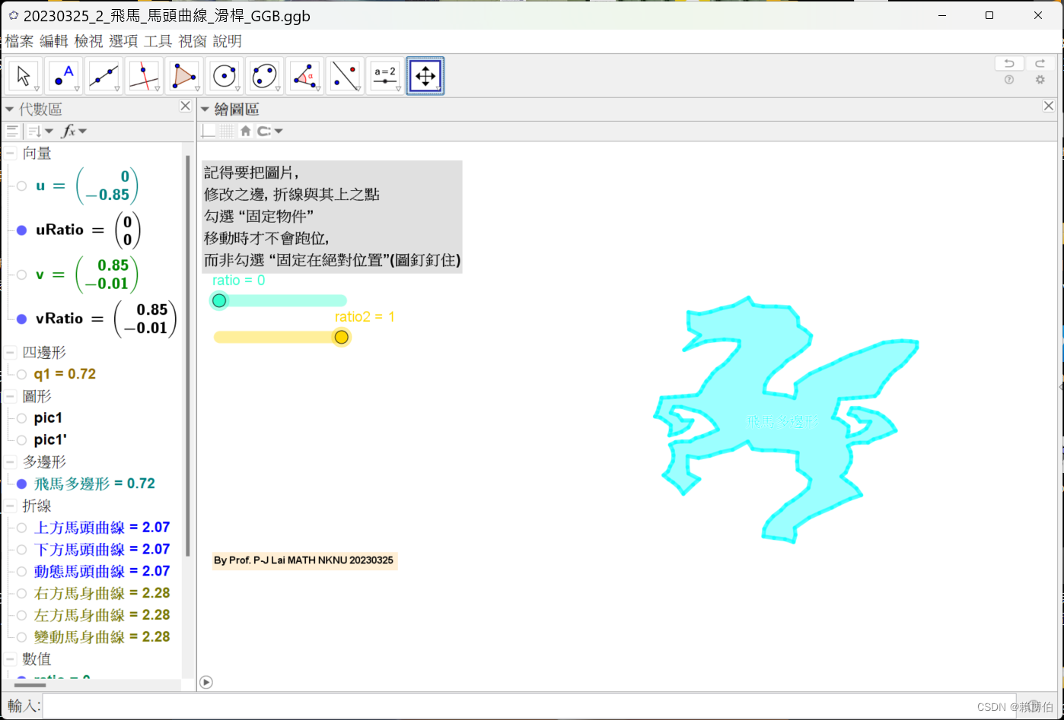The image size is (1064, 720).
Task: Collapse the 向量 section
Action: [x=11, y=153]
